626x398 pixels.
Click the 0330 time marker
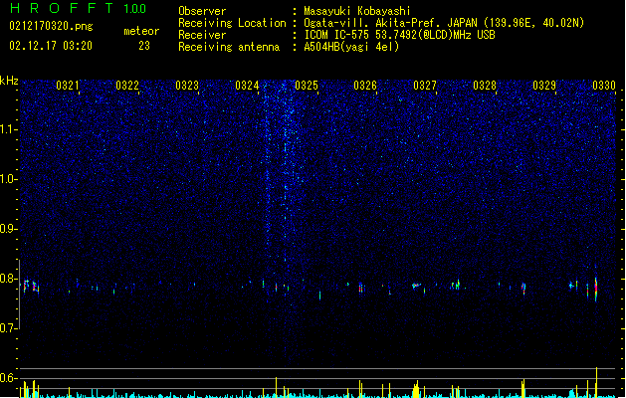coord(604,86)
